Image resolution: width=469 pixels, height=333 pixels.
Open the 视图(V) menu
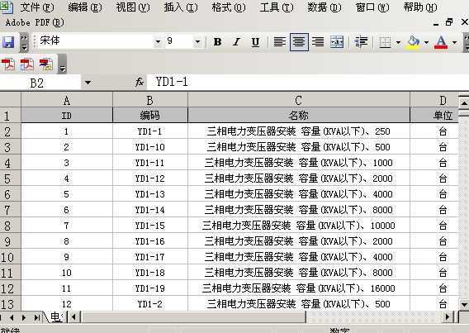point(133,7)
